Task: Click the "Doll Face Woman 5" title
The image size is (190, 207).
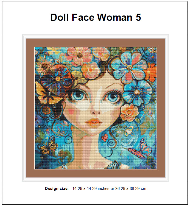Action: pyautogui.click(x=96, y=17)
